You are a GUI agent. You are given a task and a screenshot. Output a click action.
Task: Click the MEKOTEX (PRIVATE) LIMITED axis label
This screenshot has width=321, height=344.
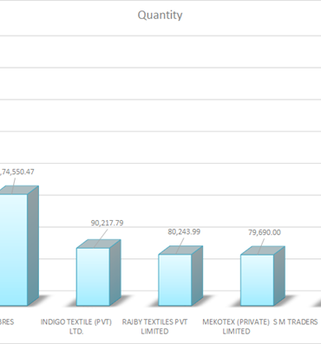coord(236,327)
